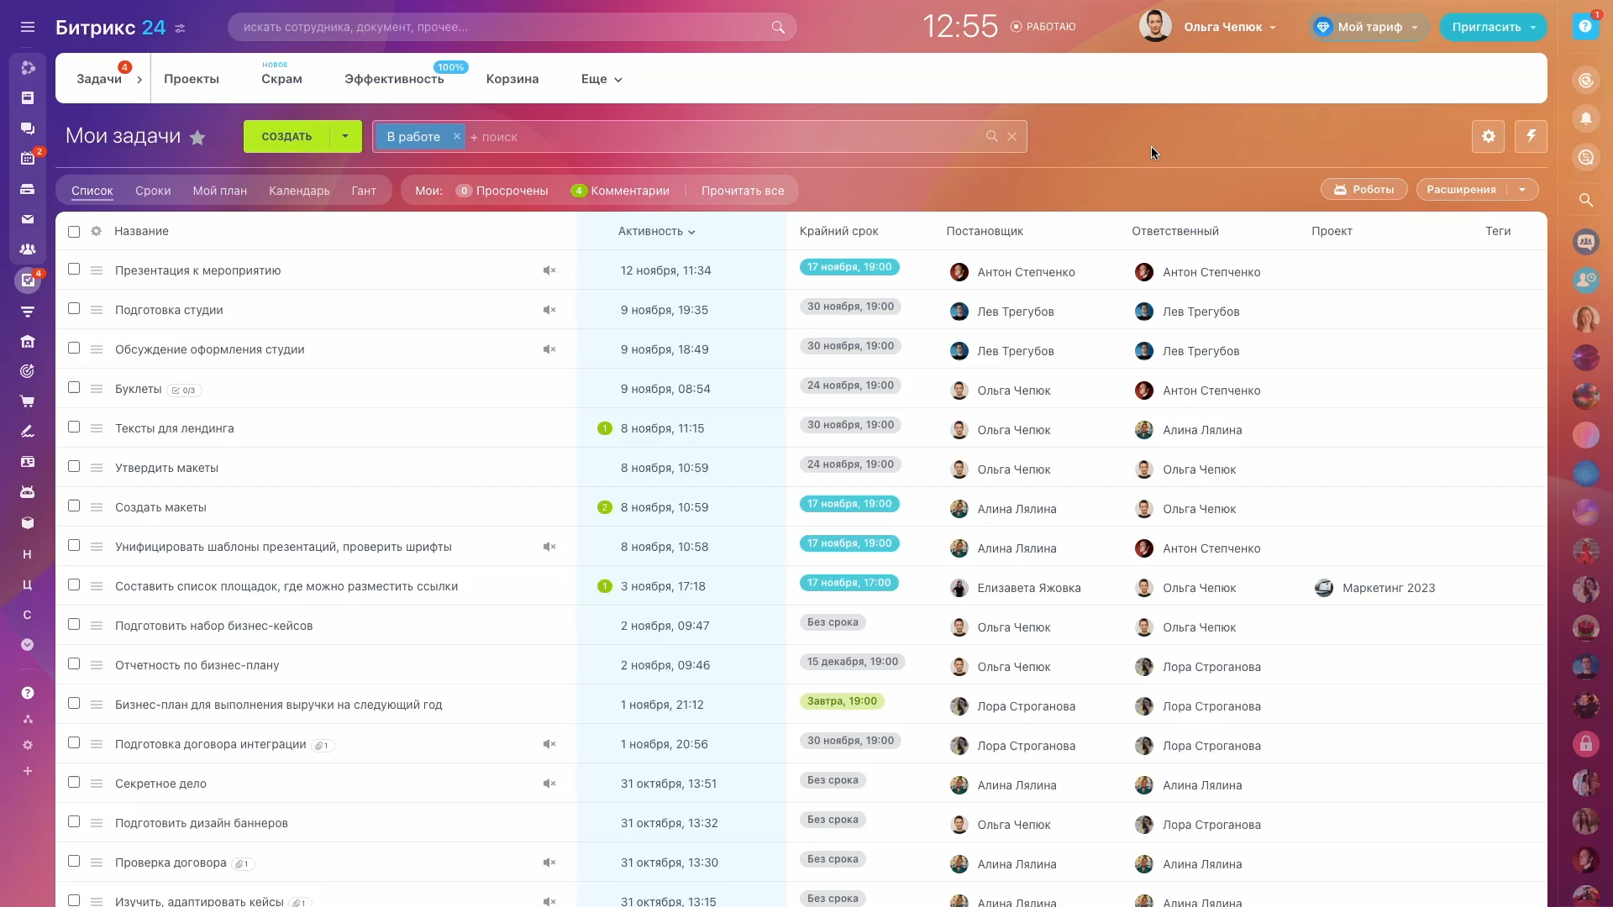Expand the СОЗДАТЬ button dropdown arrow
Image resolution: width=1613 pixels, height=907 pixels.
345,136
